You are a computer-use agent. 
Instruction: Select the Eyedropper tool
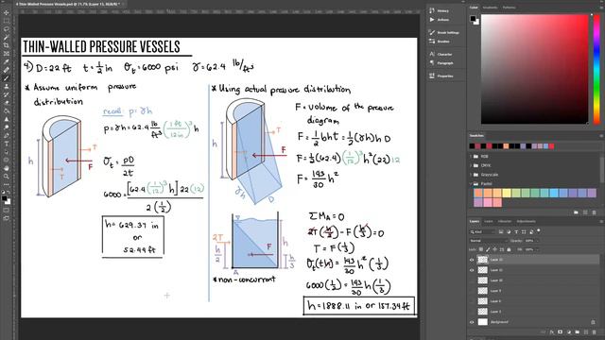click(x=7, y=61)
